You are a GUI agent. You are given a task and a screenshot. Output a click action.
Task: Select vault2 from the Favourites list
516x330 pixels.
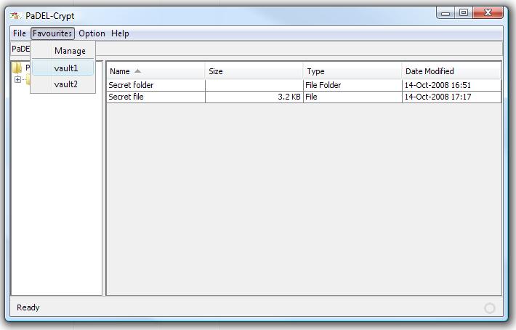[x=65, y=84]
